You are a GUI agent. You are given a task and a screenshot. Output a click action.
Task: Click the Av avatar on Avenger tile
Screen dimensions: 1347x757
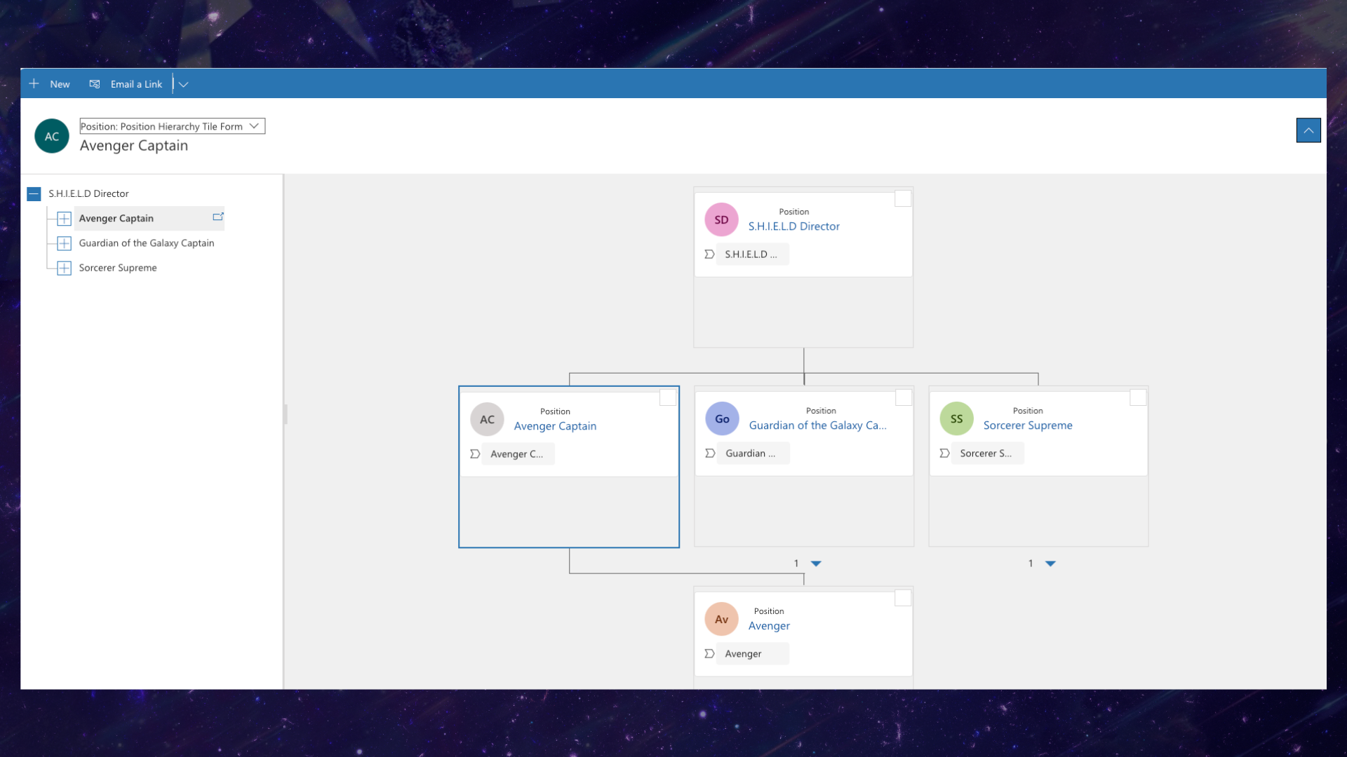coord(721,620)
